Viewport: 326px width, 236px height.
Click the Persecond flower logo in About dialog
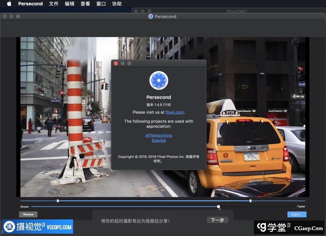click(158, 80)
